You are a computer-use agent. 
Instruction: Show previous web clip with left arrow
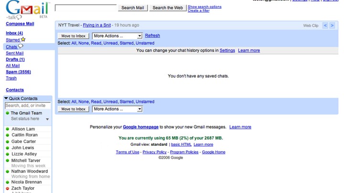(325, 25)
